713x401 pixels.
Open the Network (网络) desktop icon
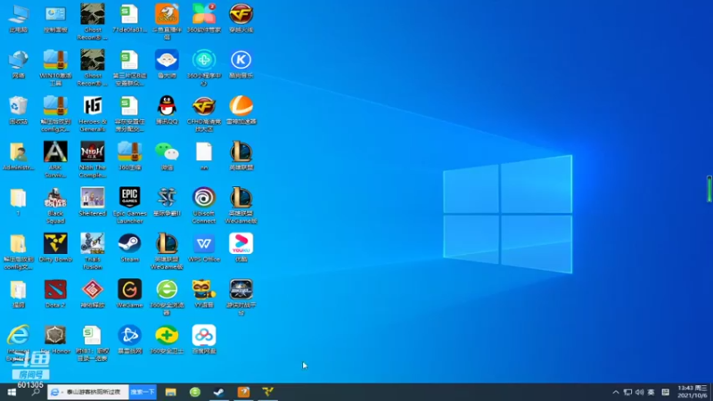pos(18,64)
